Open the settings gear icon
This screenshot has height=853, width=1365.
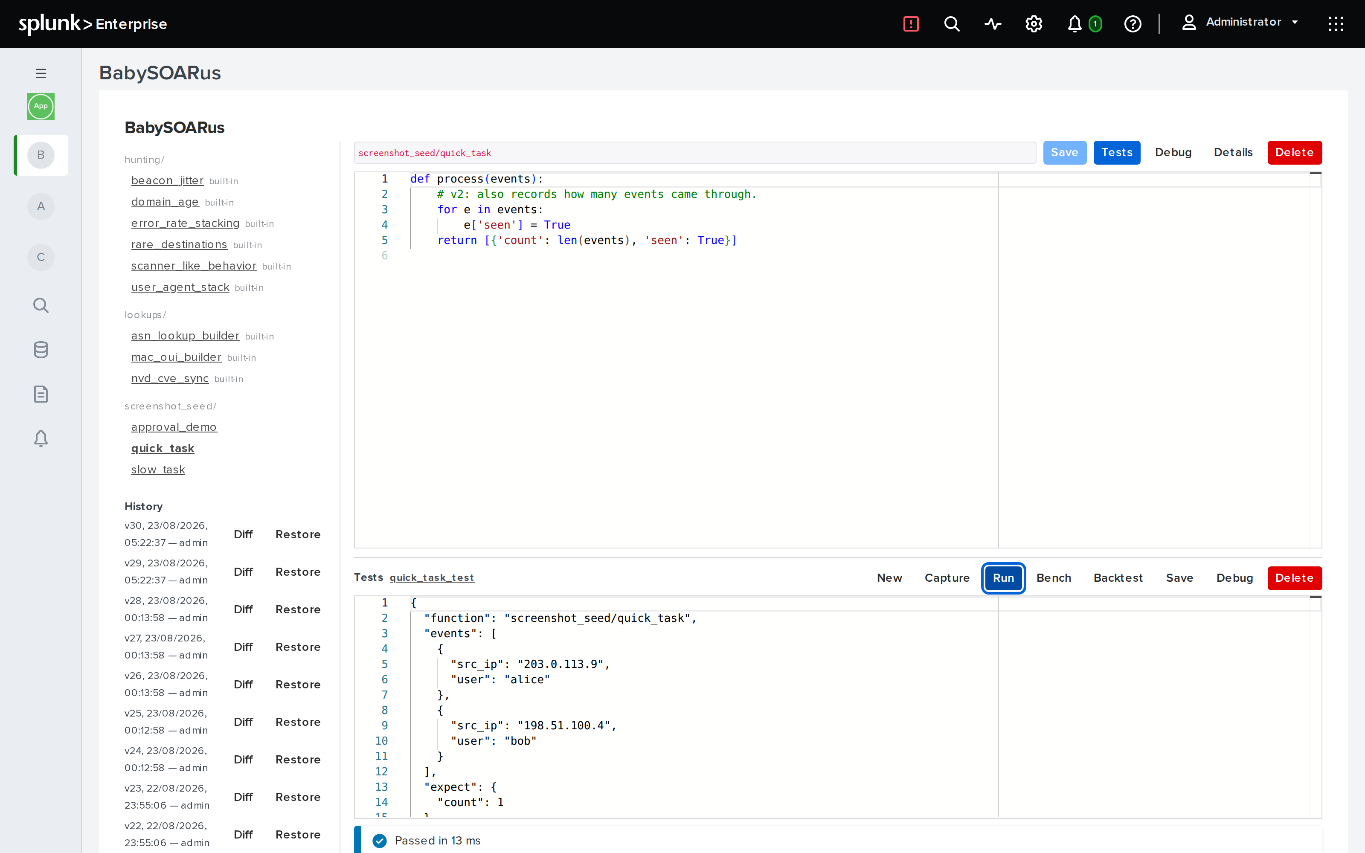click(1034, 24)
